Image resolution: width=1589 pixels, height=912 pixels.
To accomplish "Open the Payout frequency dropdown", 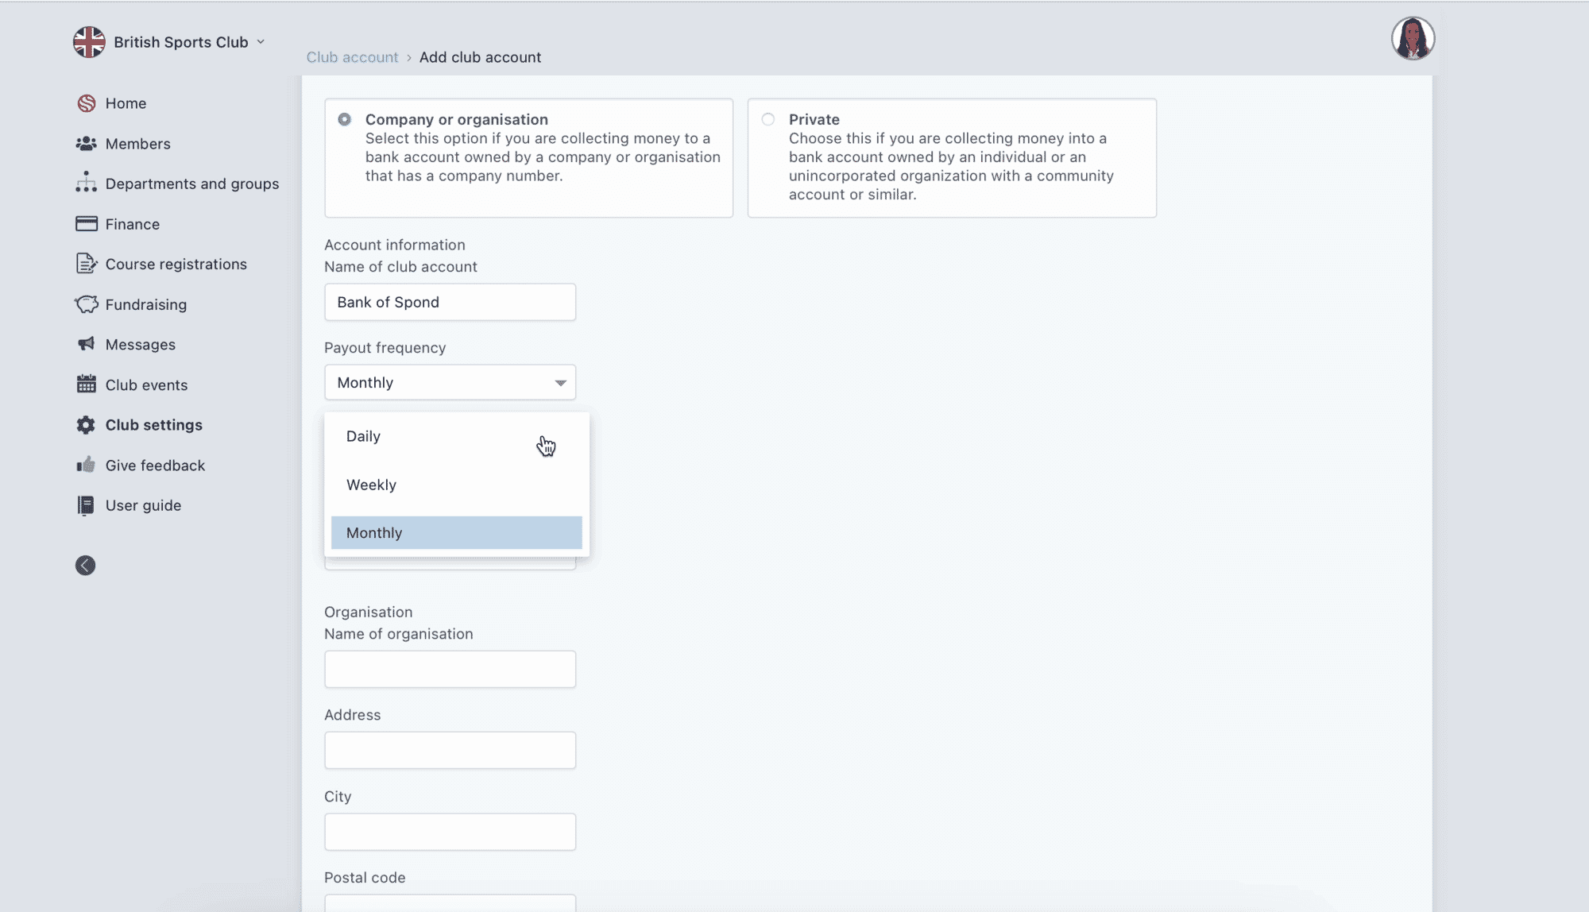I will 450,382.
